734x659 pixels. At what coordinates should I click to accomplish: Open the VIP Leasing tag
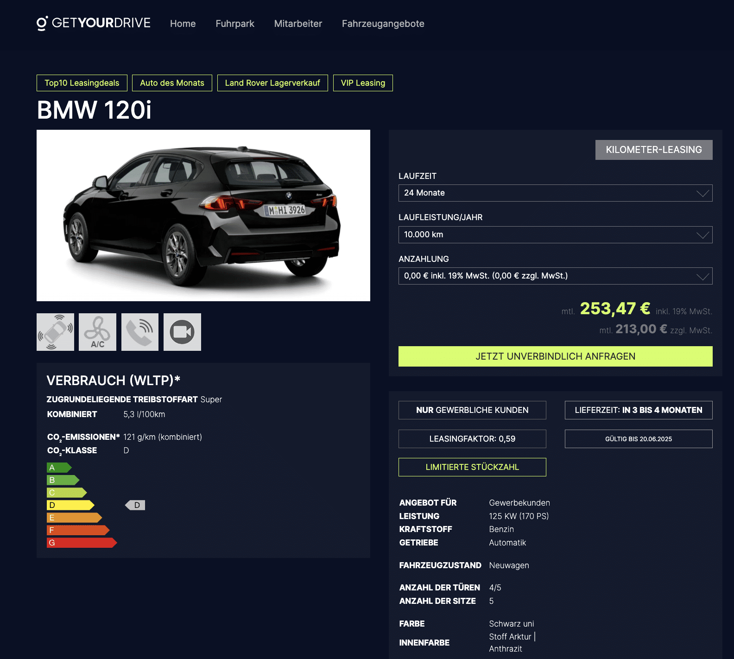click(363, 83)
